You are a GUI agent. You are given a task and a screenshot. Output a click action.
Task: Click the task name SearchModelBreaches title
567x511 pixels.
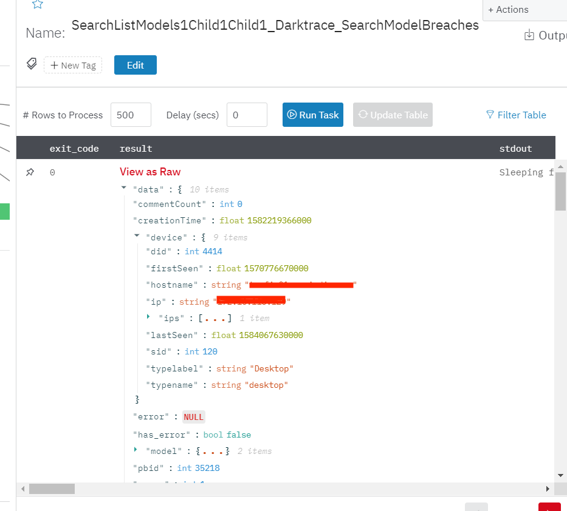275,25
